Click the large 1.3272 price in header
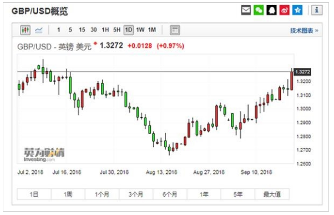 (111, 46)
